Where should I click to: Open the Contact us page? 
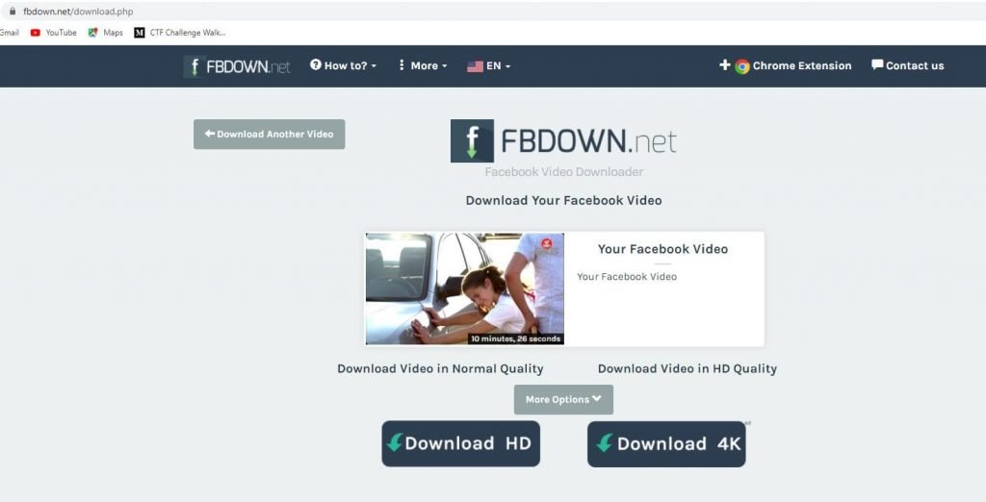(907, 65)
